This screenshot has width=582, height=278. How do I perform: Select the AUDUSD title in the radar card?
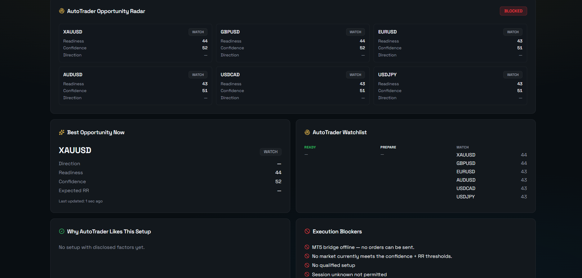click(73, 75)
